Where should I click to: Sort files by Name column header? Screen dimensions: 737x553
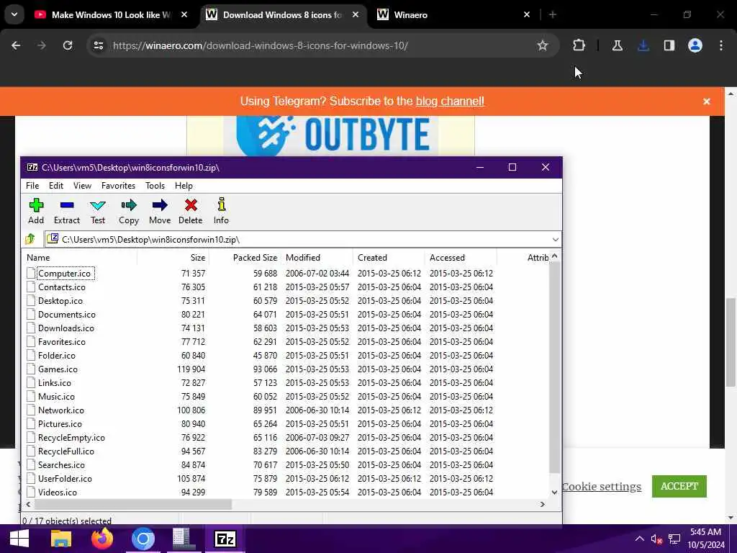tap(80, 258)
